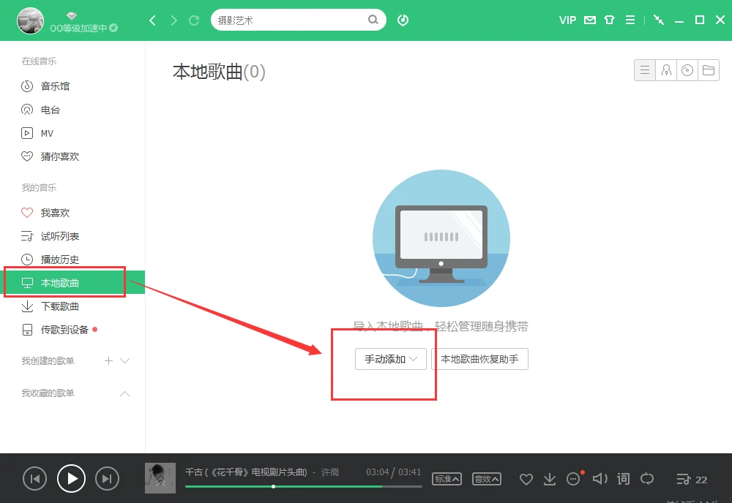Switch to artist view icon
732x503 pixels.
(666, 70)
